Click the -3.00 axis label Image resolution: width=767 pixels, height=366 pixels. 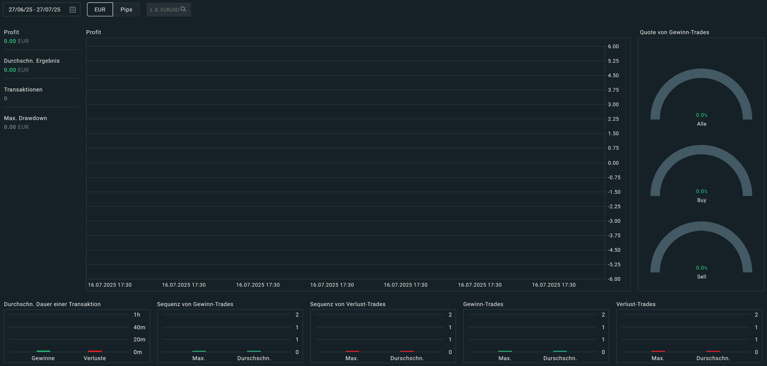[x=614, y=221]
